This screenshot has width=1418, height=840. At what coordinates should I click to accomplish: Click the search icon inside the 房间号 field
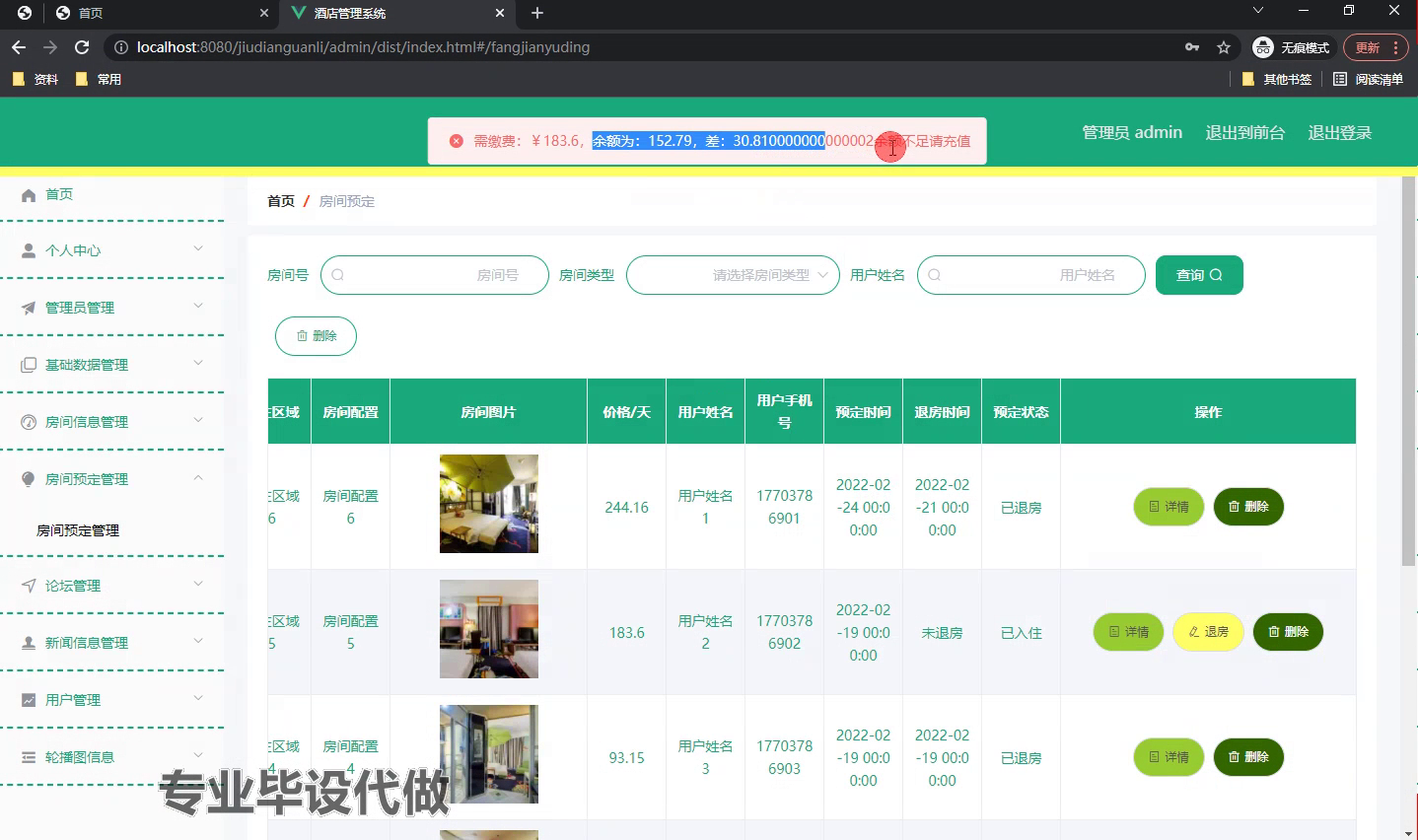[337, 275]
